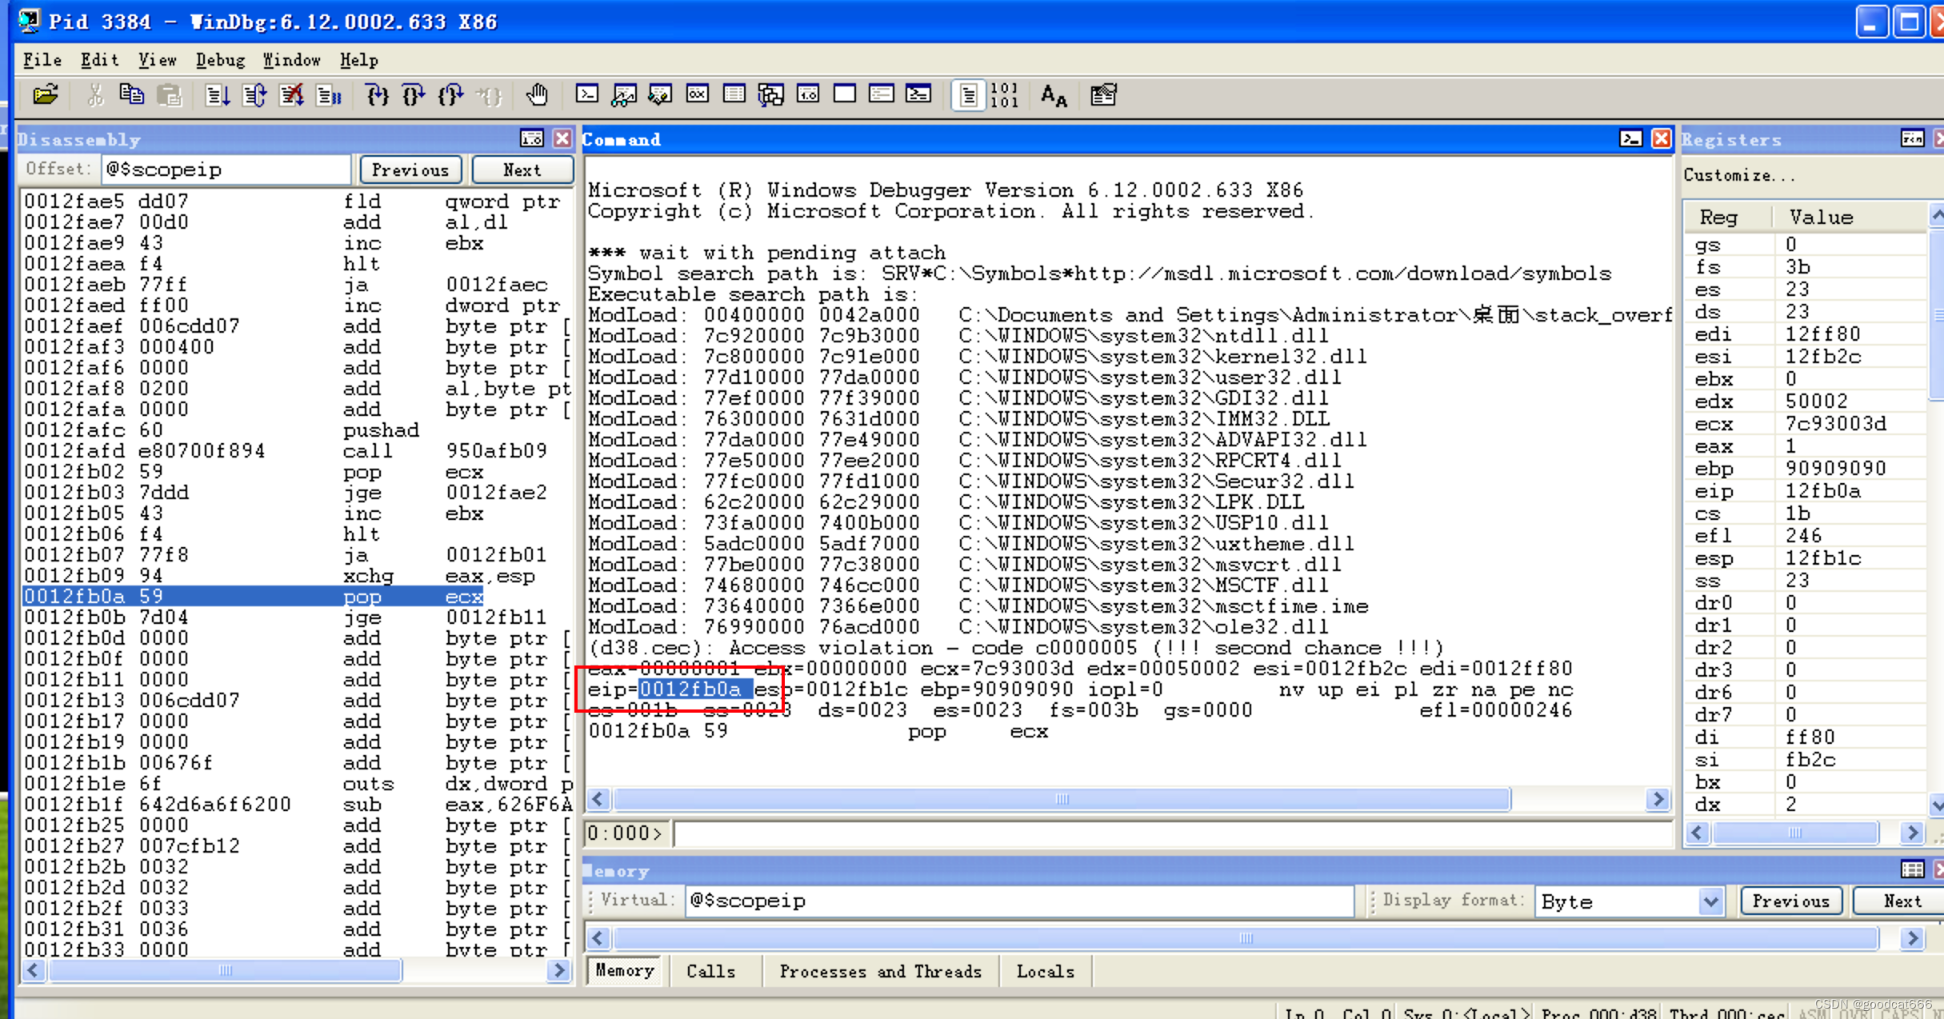The height and width of the screenshot is (1019, 1944).
Task: Click the Step Into toolbar icon
Action: pyautogui.click(x=378, y=96)
